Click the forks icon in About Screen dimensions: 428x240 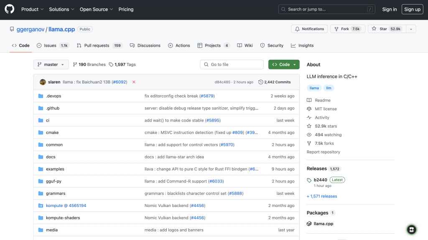click(309, 143)
